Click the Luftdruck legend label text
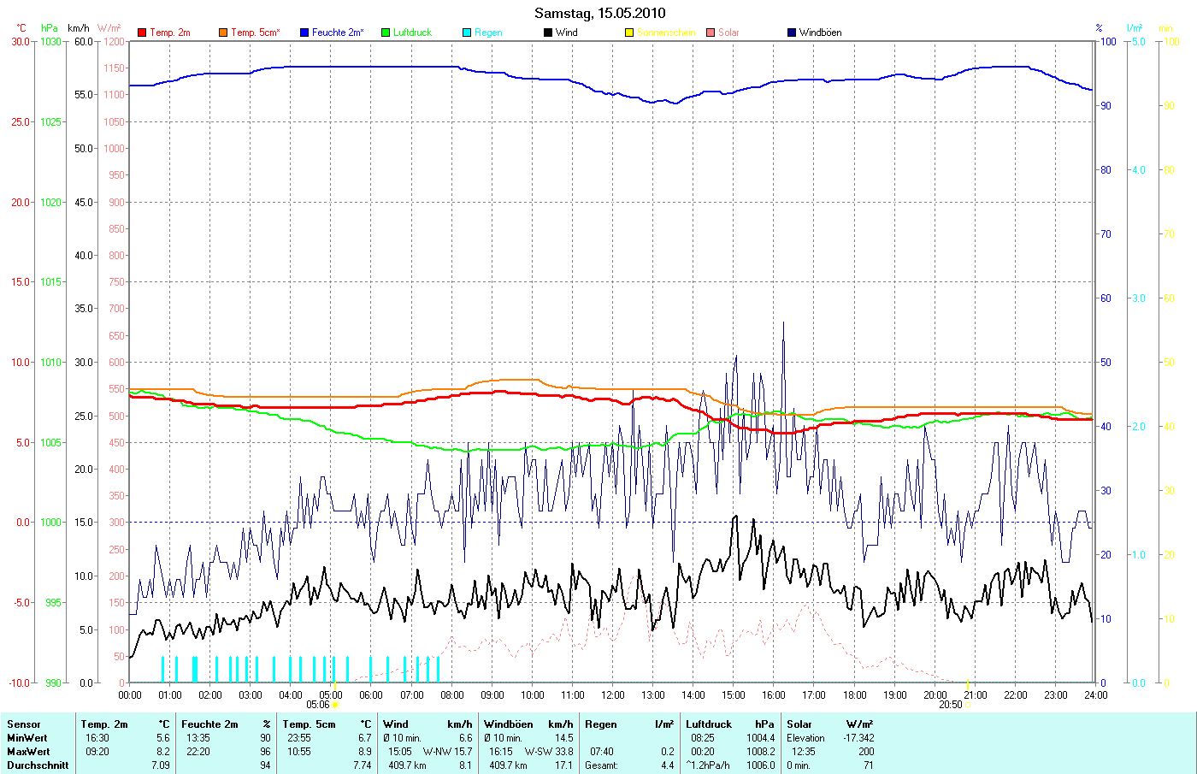The width and height of the screenshot is (1197, 774). tap(412, 32)
